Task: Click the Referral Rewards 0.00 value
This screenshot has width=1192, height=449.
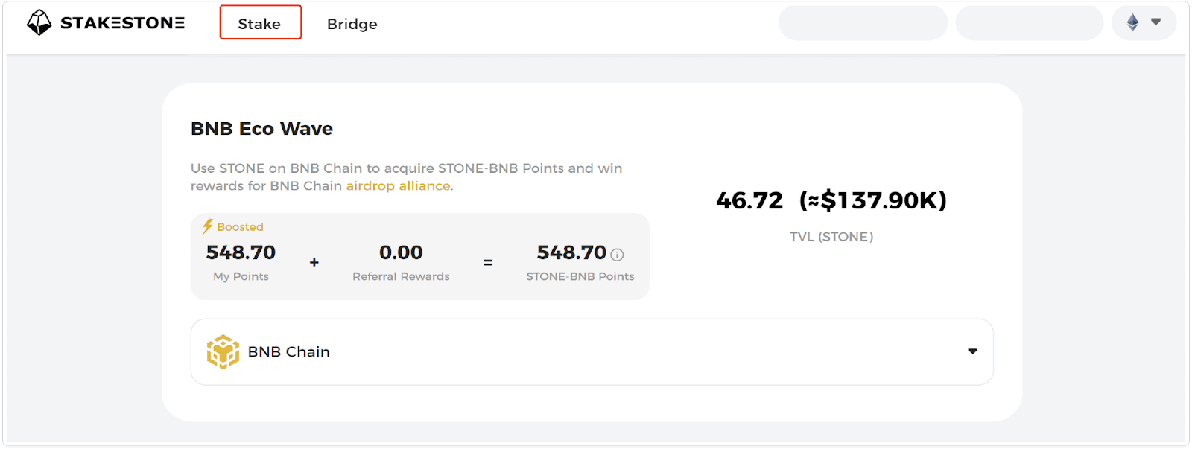Action: (x=401, y=252)
